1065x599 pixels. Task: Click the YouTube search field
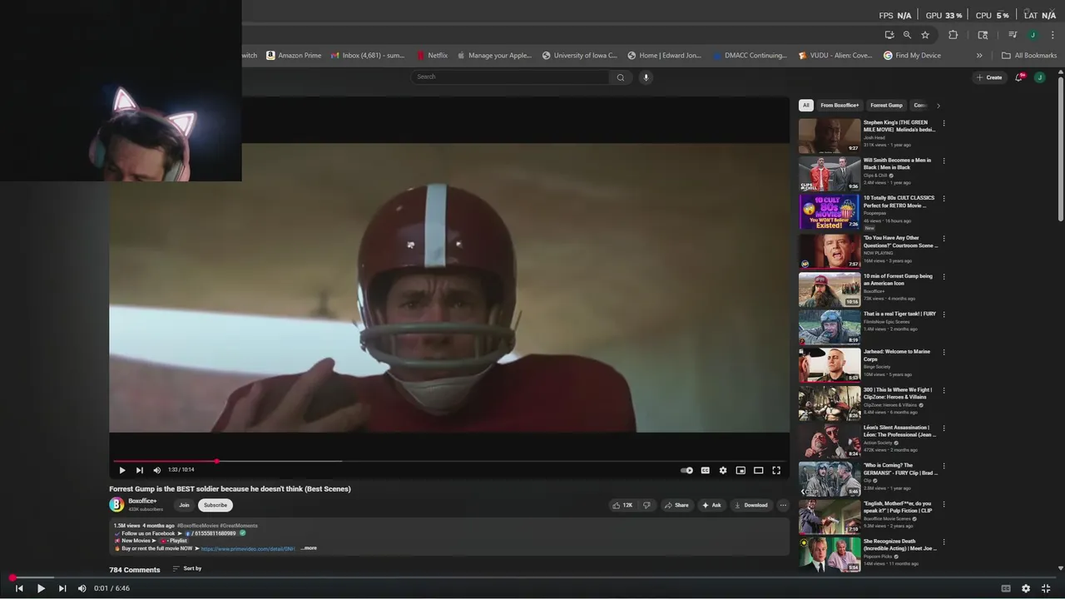point(511,77)
